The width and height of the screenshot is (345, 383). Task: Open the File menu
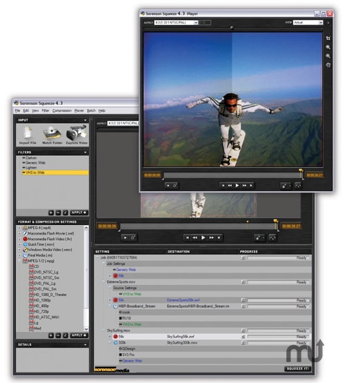tap(17, 110)
